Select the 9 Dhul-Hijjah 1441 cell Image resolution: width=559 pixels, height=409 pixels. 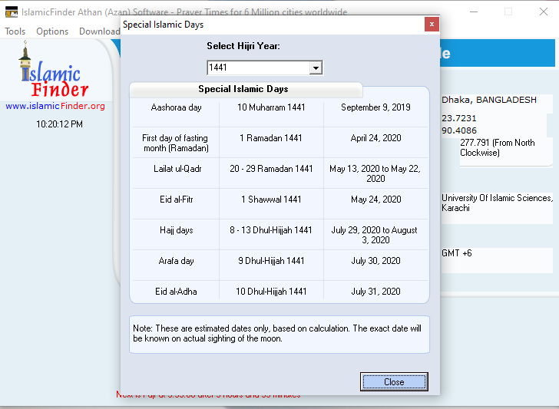pyautogui.click(x=271, y=261)
